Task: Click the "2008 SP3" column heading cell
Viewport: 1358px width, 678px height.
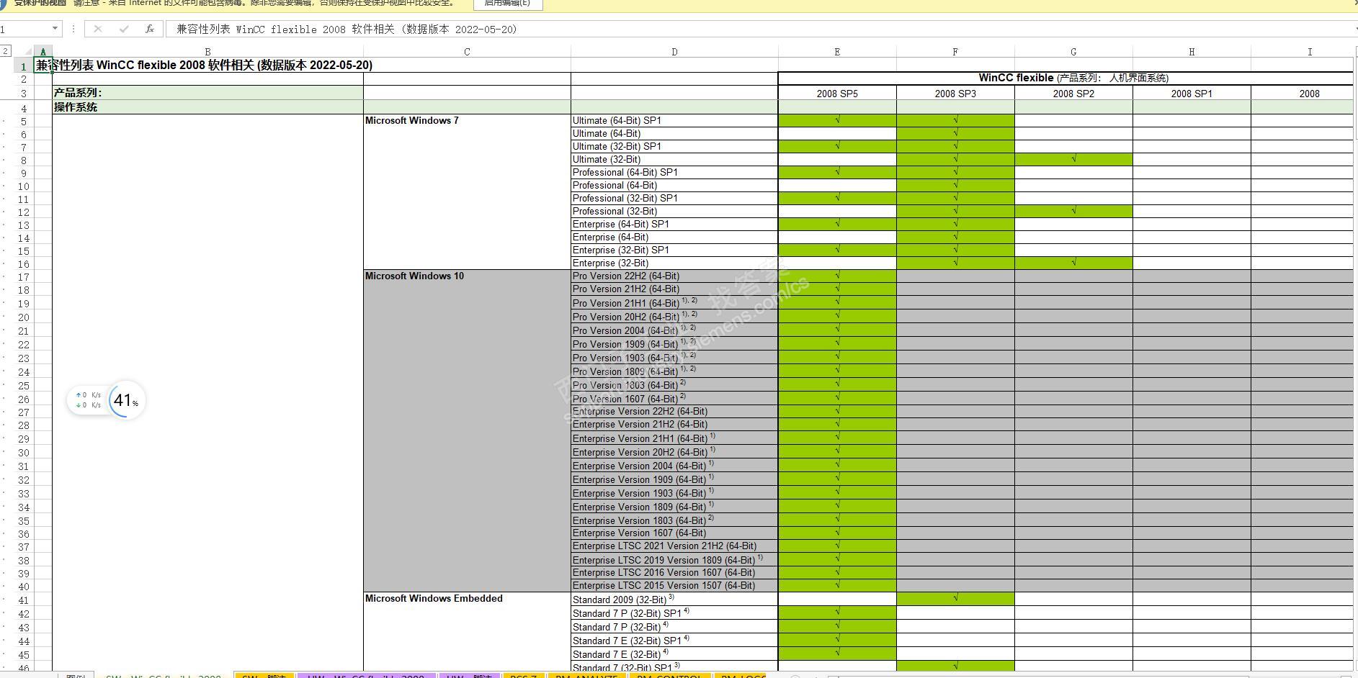Action: (955, 94)
